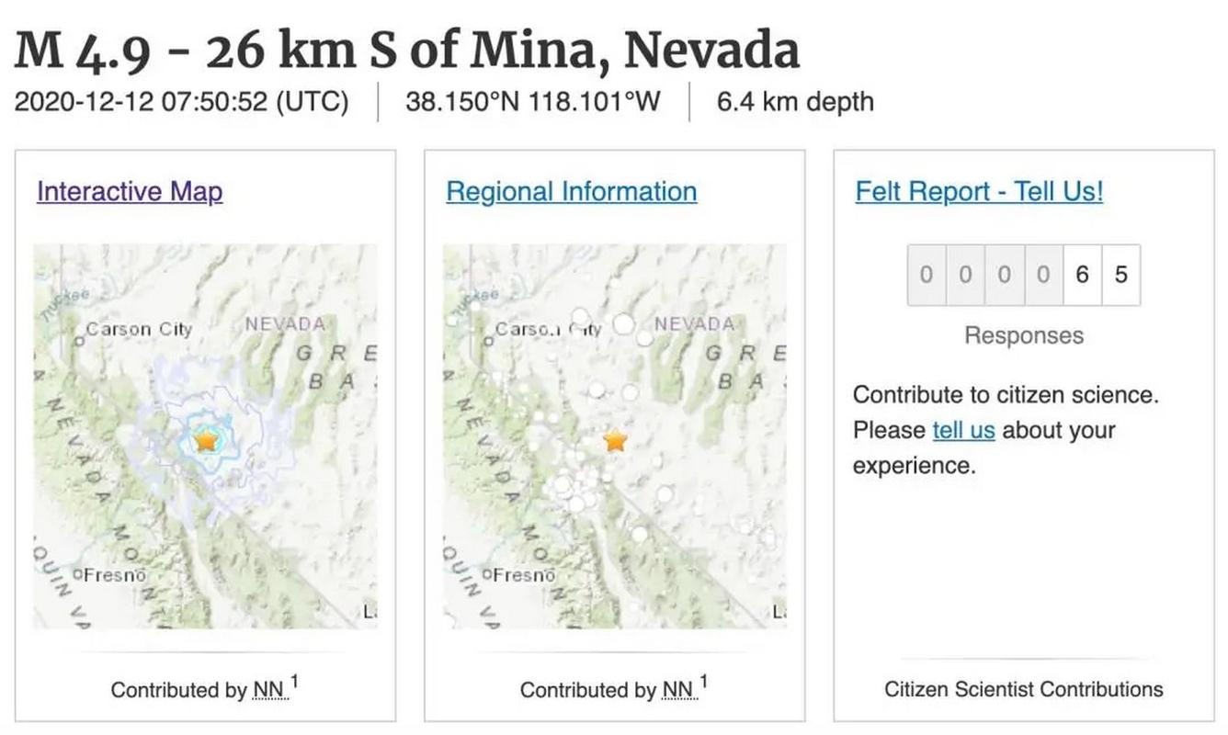Click the M 4.9 Mina, Nevada headline
1228x735 pixels.
(407, 51)
